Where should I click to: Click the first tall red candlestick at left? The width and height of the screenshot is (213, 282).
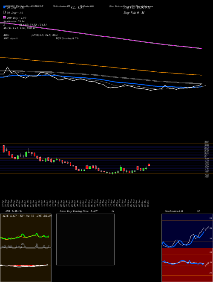click(3, 149)
